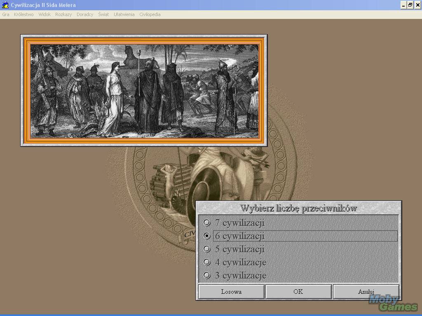The image size is (422, 316).
Task: Restore down the game window
Action: [410, 5]
